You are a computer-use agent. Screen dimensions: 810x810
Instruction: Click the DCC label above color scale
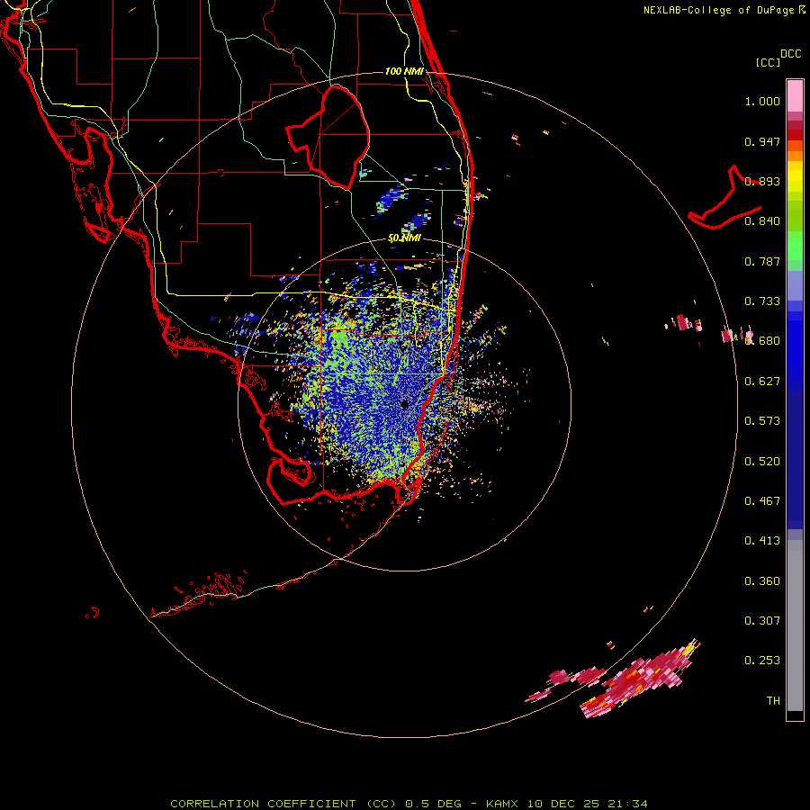click(791, 54)
